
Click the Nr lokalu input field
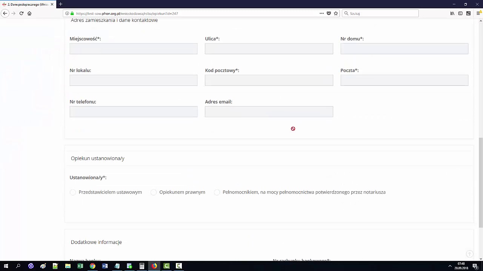pos(134,80)
